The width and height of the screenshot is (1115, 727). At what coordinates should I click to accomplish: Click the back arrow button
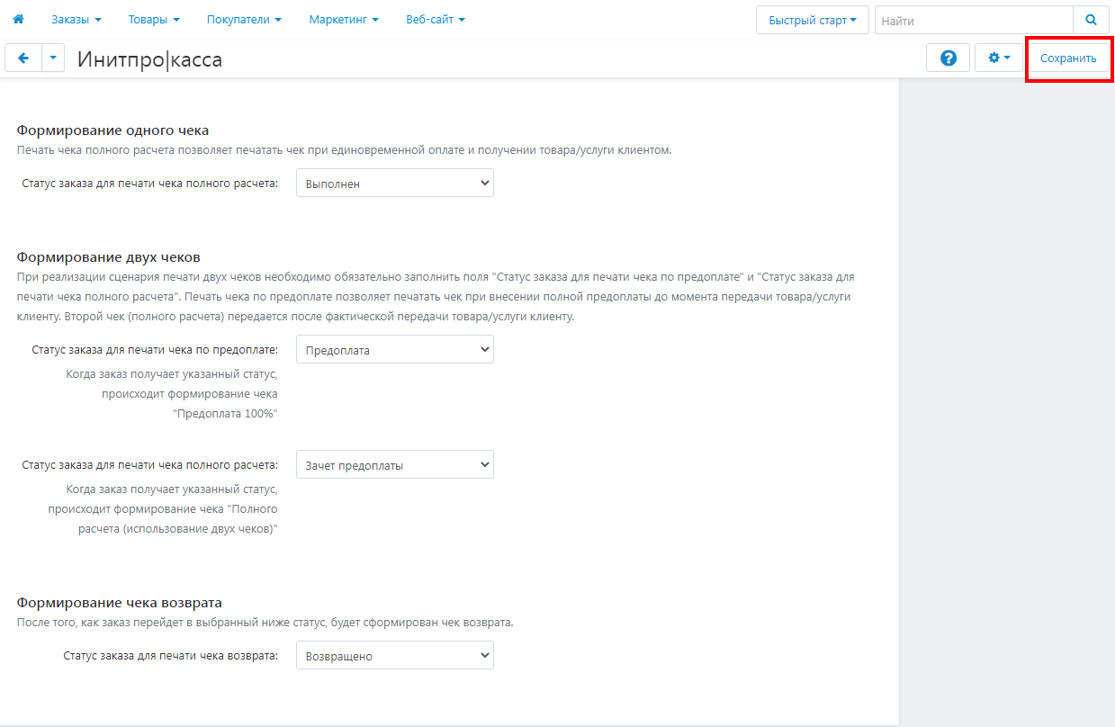pyautogui.click(x=22, y=58)
